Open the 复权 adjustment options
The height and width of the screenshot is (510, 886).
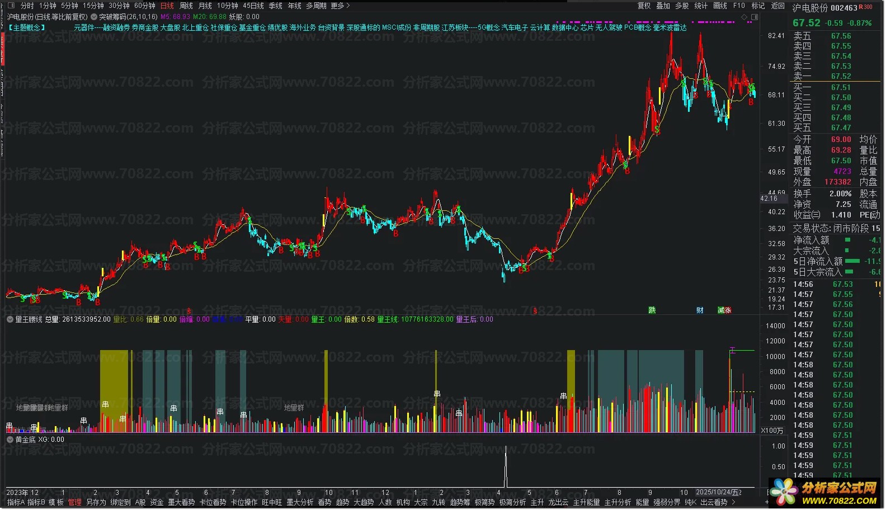tap(644, 6)
